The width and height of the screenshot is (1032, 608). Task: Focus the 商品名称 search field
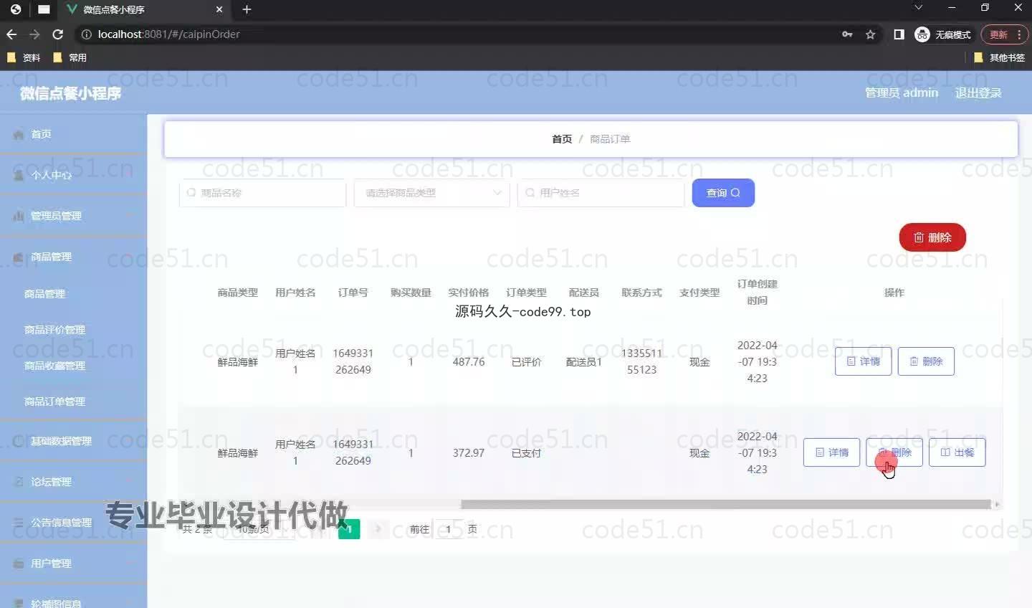tap(262, 193)
